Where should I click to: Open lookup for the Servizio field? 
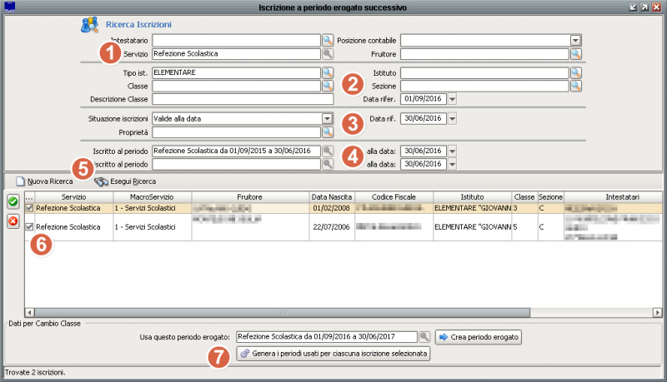[327, 53]
